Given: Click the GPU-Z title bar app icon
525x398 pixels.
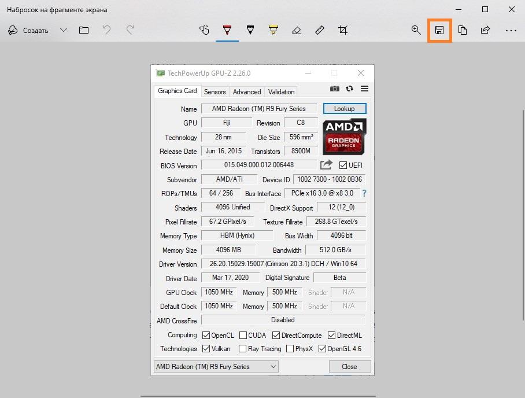Looking at the screenshot, I should pyautogui.click(x=160, y=73).
